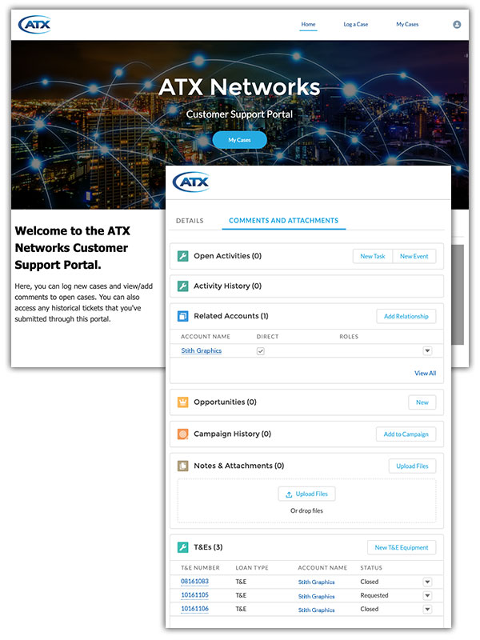Open the T&E number 10161106 link
Image resolution: width=480 pixels, height=640 pixels.
pyautogui.click(x=194, y=609)
